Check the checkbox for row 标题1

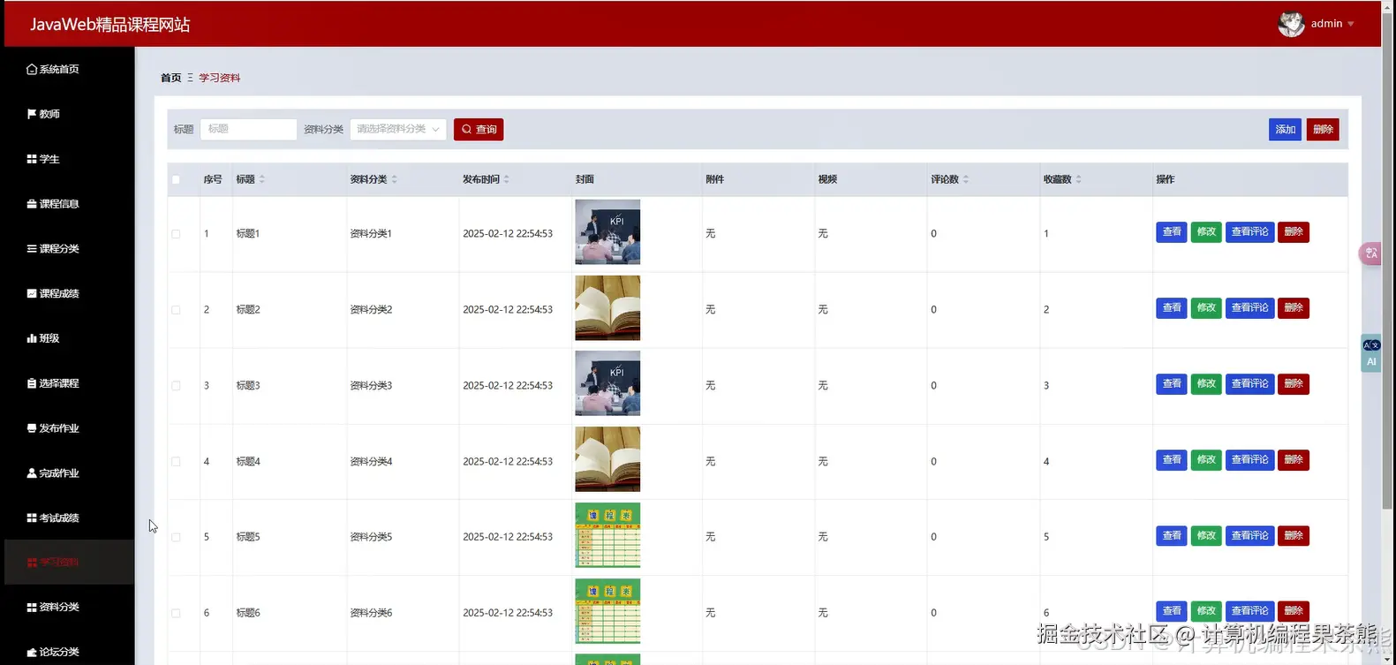click(176, 234)
